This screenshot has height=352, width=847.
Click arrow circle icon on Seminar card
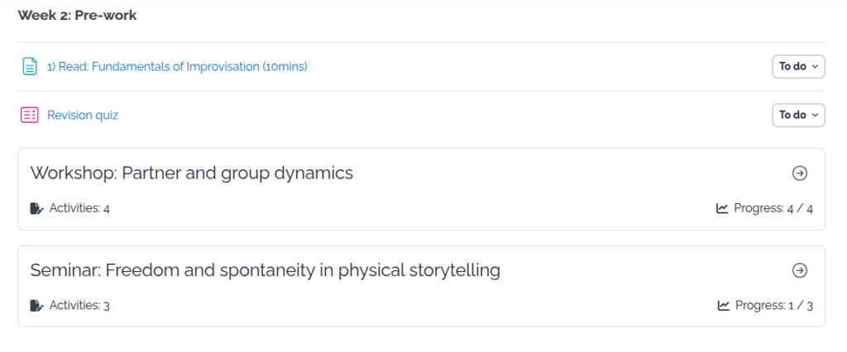799,270
